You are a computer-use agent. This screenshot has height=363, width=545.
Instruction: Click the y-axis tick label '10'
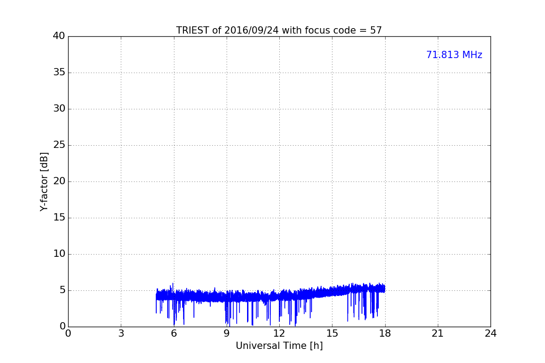click(x=59, y=254)
